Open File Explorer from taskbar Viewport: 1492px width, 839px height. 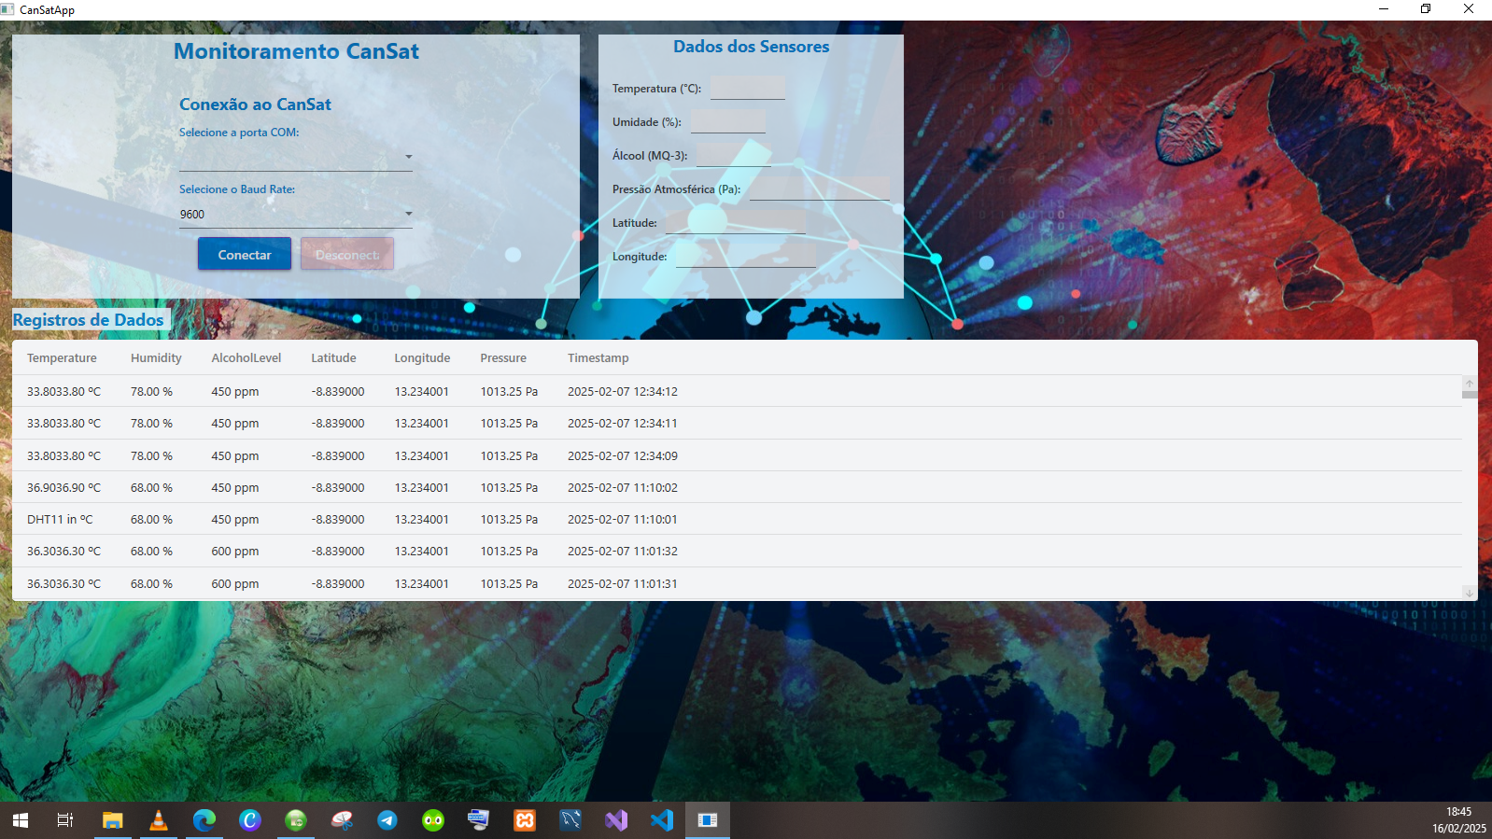[113, 820]
